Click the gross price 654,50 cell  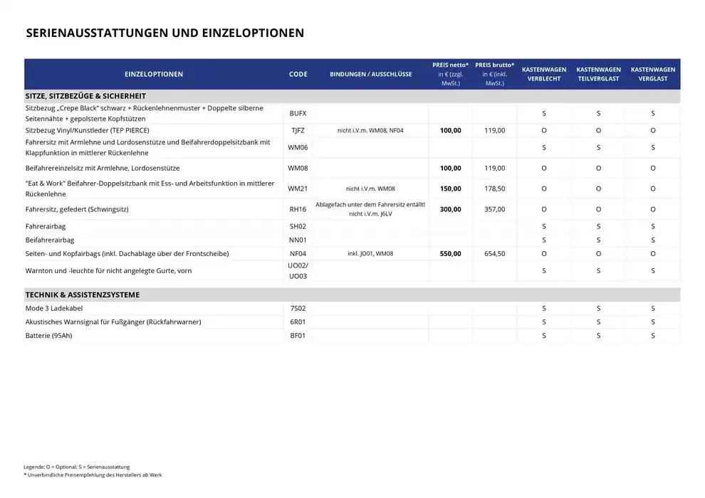[x=494, y=253]
